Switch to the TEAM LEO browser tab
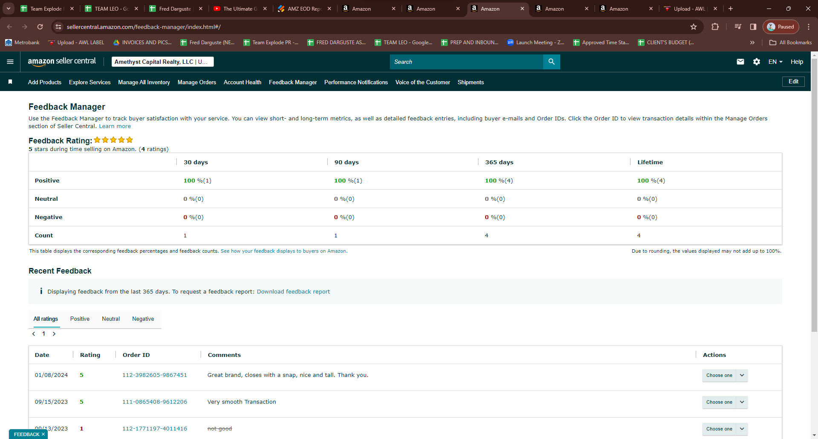The width and height of the screenshot is (818, 439). [112, 9]
